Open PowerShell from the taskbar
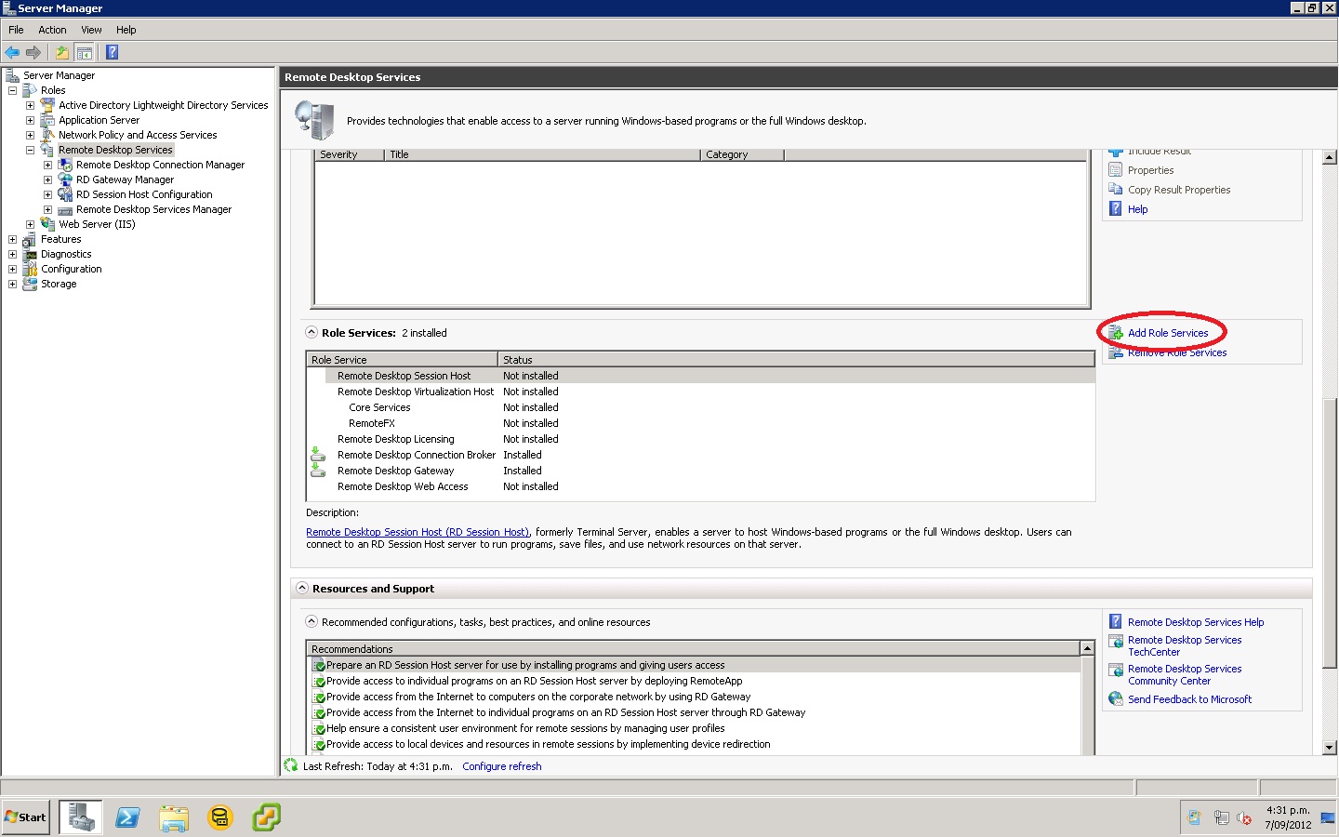 pos(127,817)
